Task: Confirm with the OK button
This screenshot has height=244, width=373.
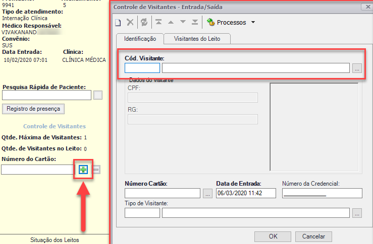Action: coord(273,236)
